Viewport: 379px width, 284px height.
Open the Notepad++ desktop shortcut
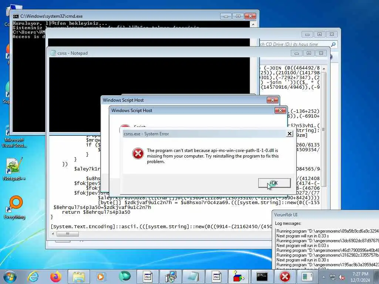[14, 169]
